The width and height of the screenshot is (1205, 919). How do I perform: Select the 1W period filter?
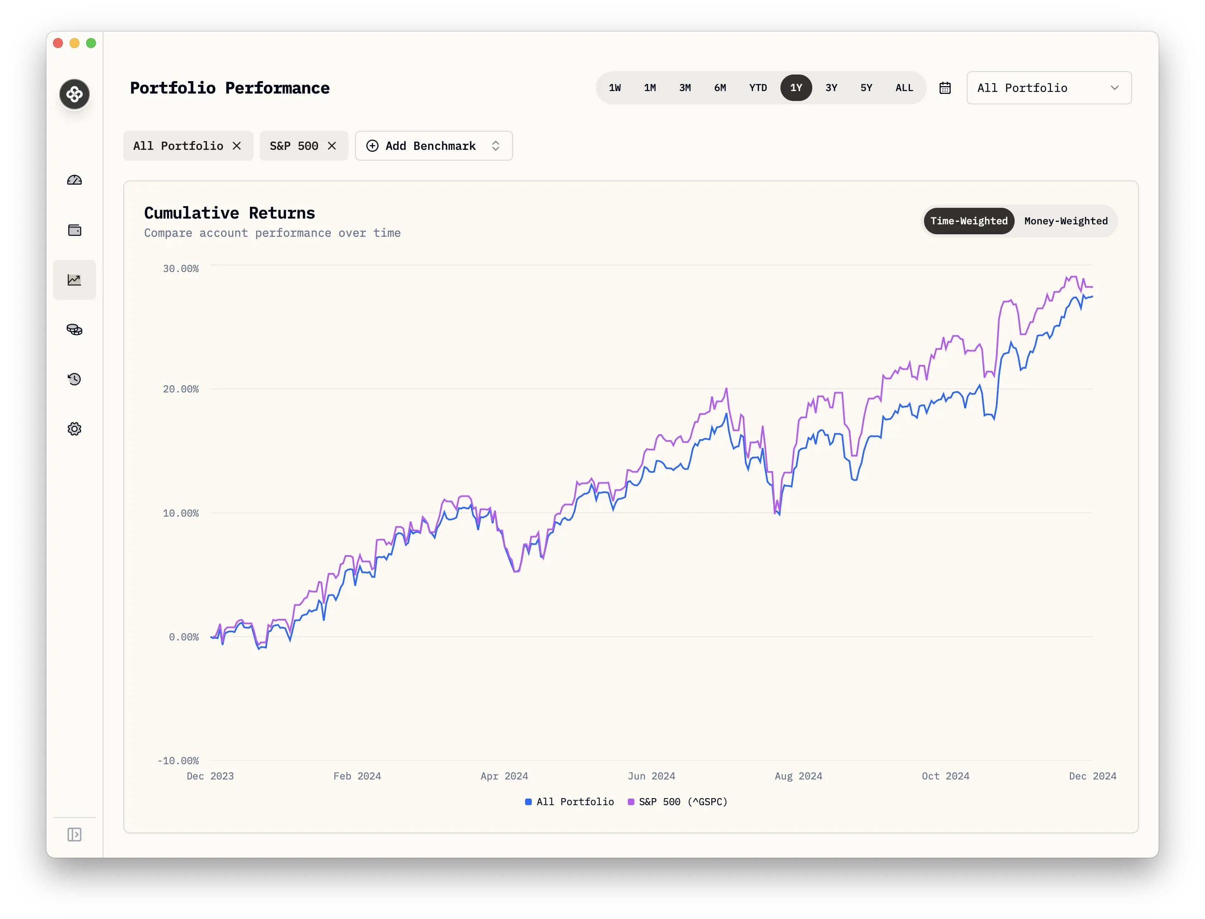(615, 88)
